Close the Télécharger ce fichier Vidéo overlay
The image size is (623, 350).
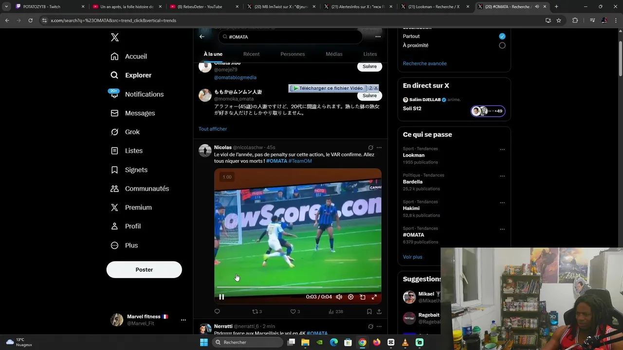[x=376, y=88]
